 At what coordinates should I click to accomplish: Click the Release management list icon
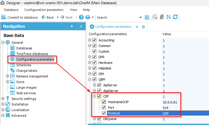pos(12,76)
